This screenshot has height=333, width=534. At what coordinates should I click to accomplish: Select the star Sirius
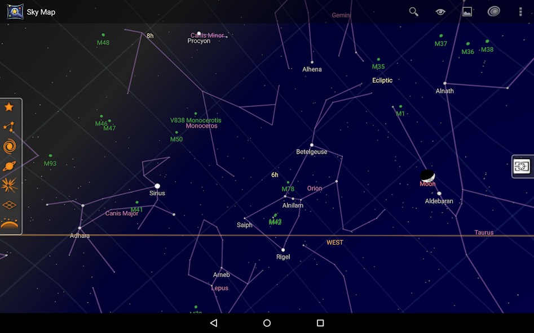tap(157, 186)
